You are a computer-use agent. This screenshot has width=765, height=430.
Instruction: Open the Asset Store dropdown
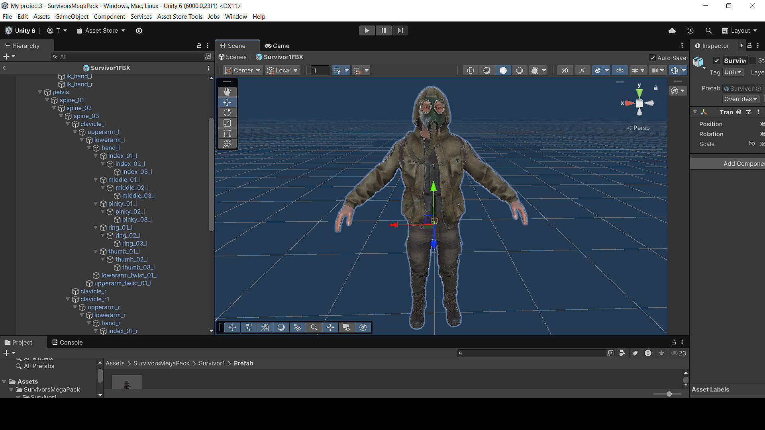101,31
